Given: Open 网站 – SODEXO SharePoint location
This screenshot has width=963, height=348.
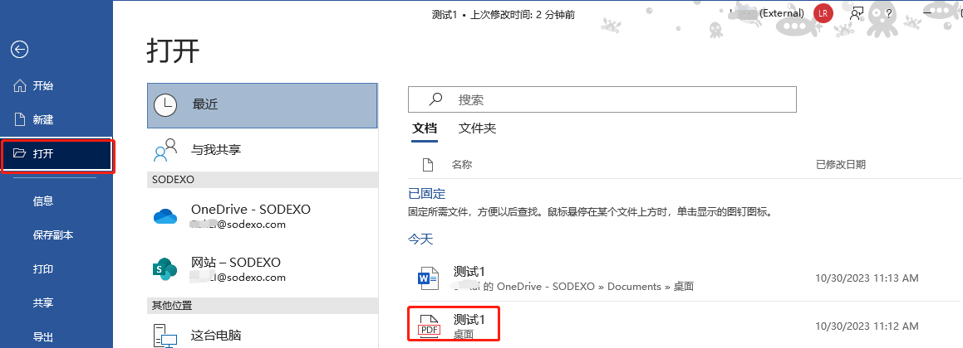Looking at the screenshot, I should tap(263, 269).
